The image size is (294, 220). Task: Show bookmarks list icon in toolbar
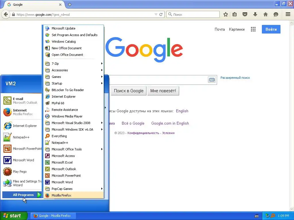235,14
